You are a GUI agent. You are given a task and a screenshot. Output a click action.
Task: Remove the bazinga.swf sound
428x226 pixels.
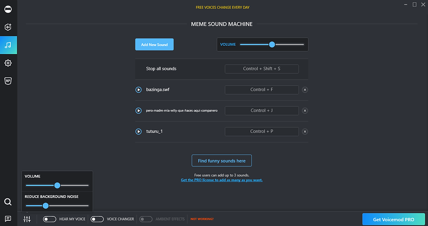(305, 90)
